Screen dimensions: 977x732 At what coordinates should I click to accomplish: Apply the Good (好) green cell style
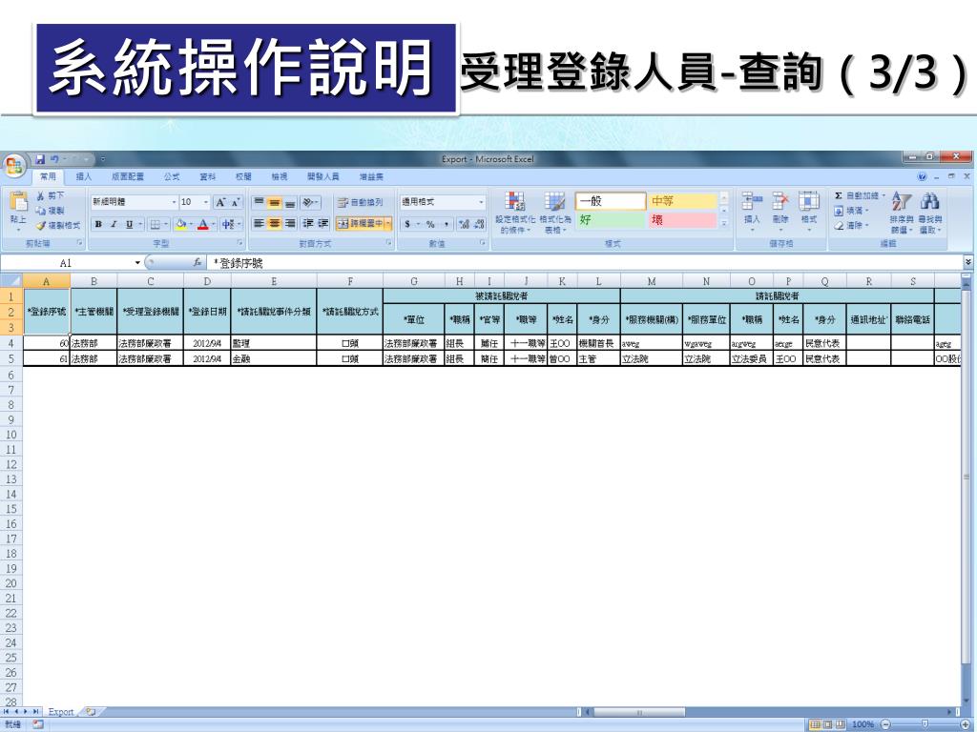click(610, 220)
